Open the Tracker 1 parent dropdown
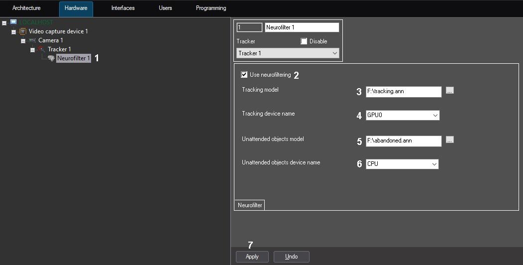The height and width of the screenshot is (265, 523). [288, 53]
